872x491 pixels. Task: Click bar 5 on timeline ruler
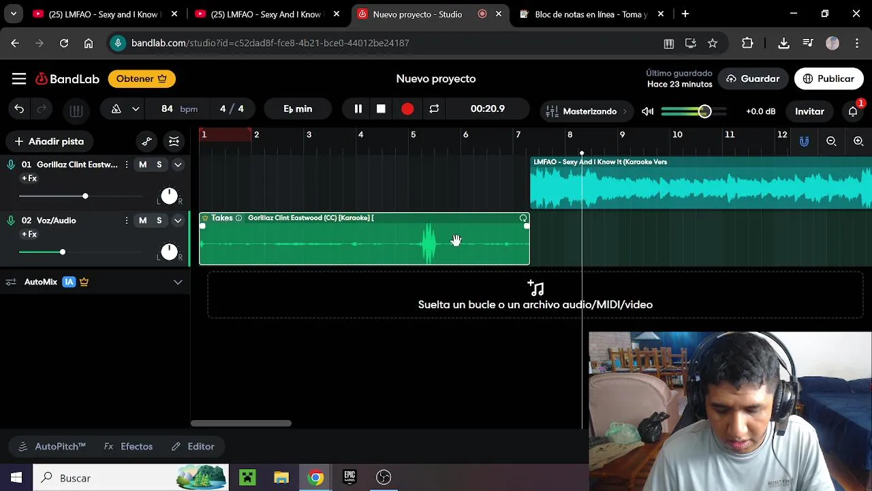tap(413, 135)
